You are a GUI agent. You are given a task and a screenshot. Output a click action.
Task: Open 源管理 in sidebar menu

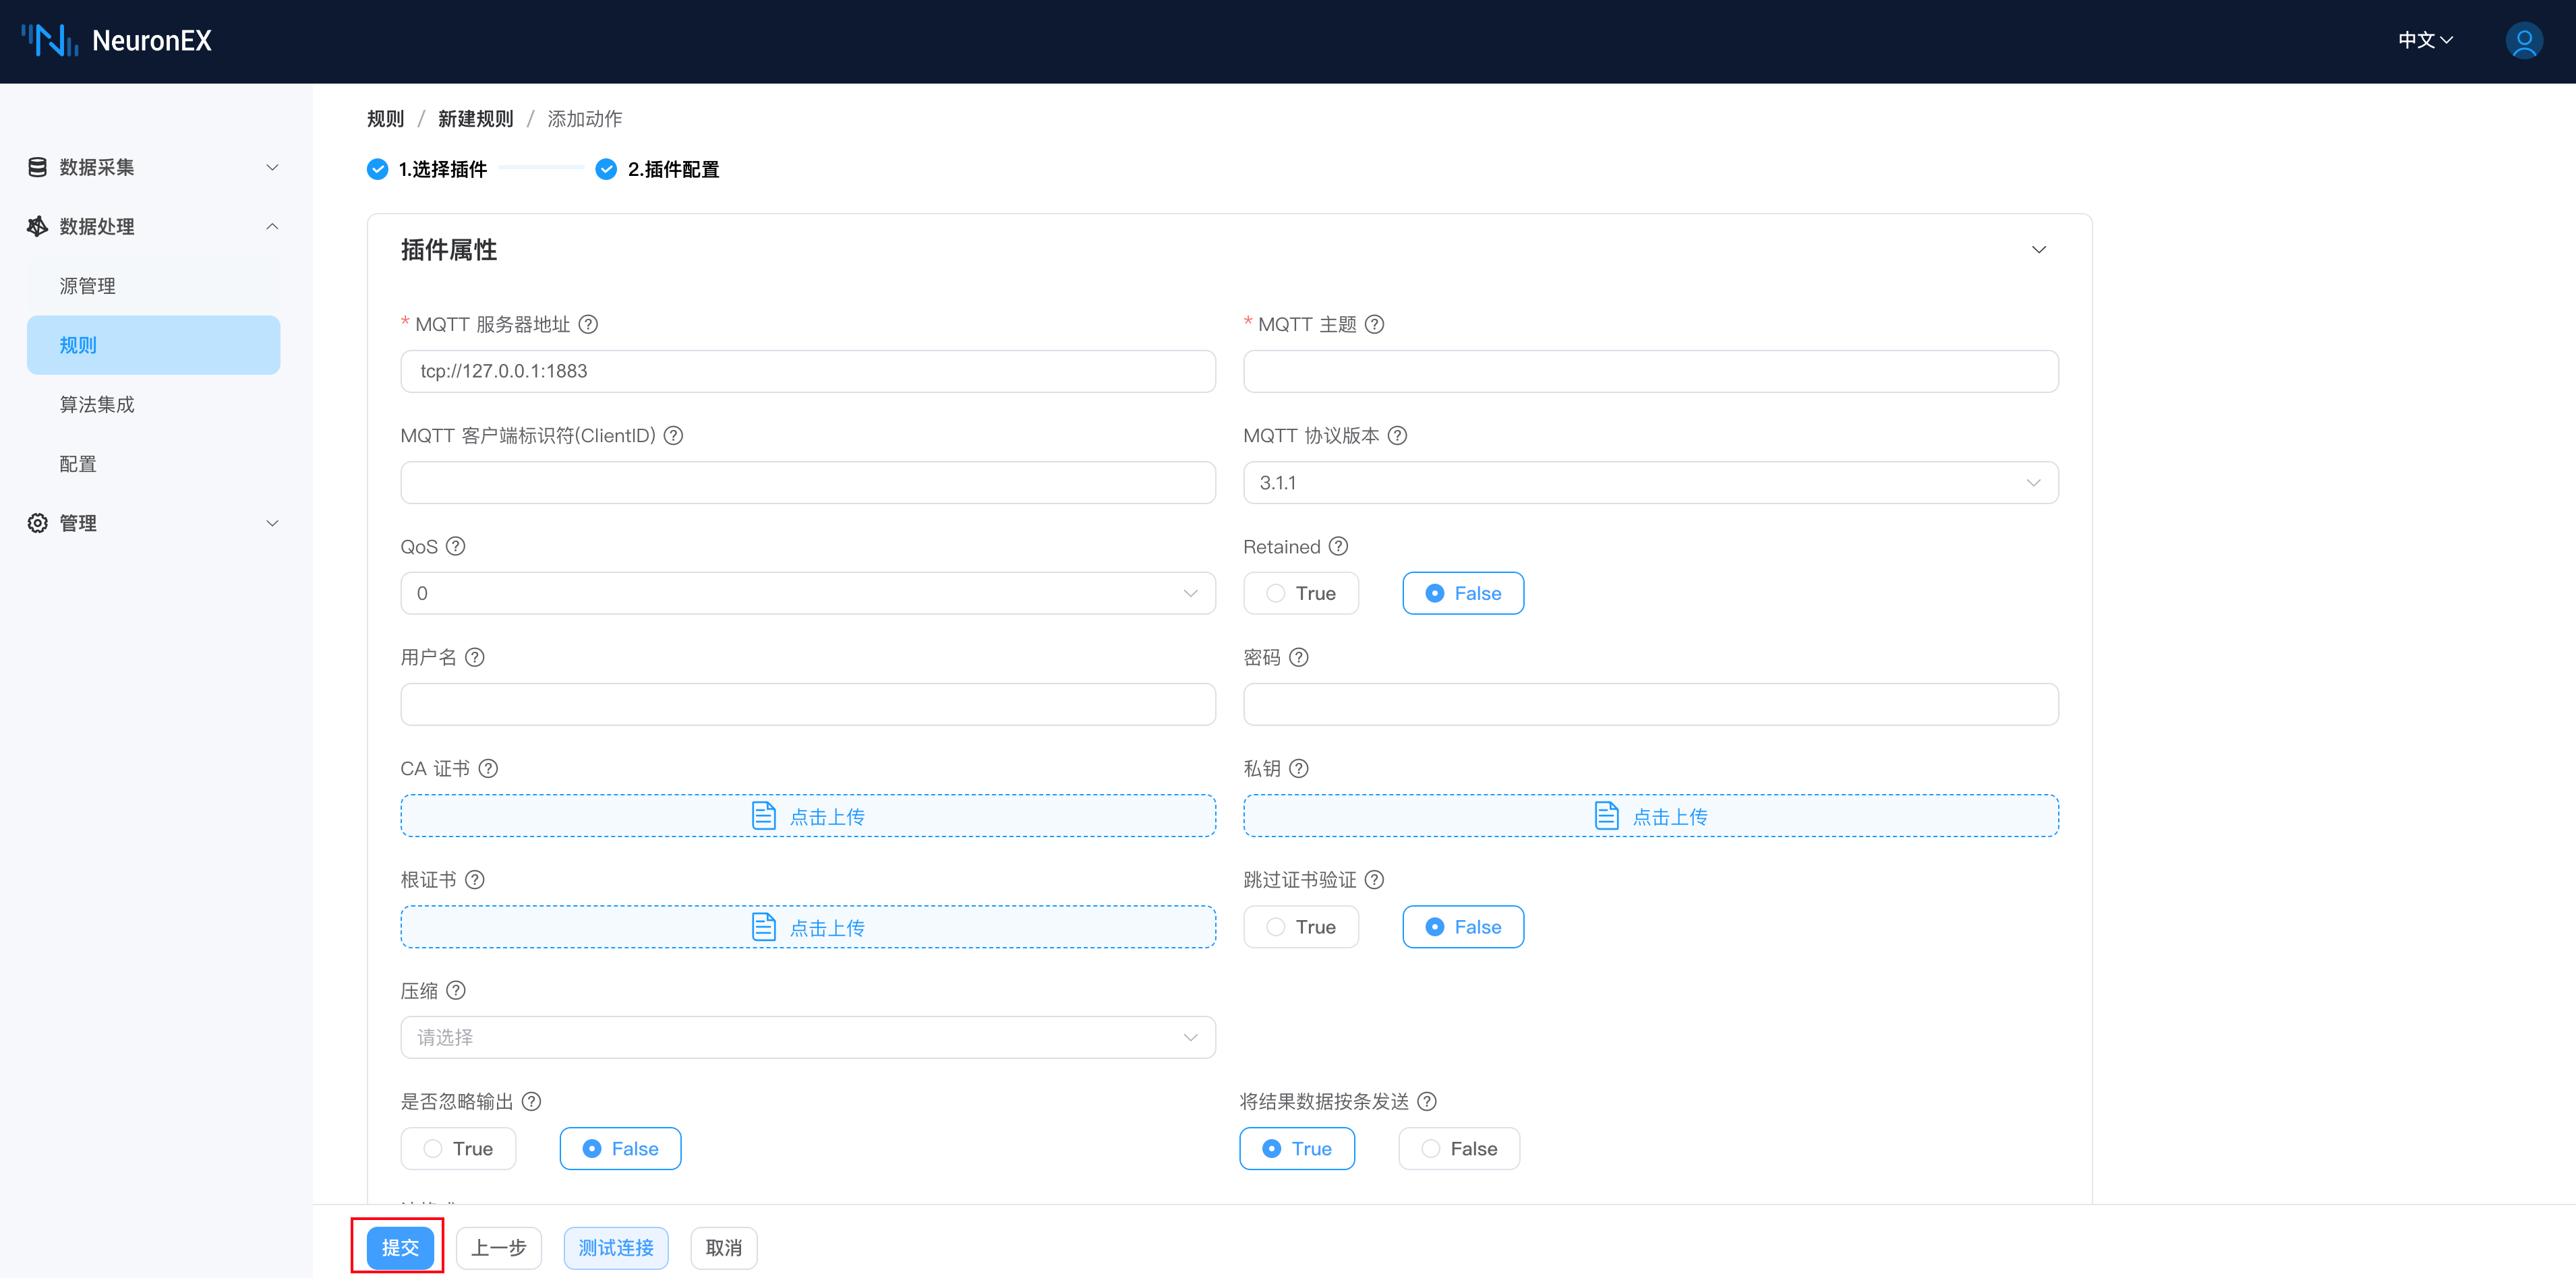pyautogui.click(x=88, y=286)
